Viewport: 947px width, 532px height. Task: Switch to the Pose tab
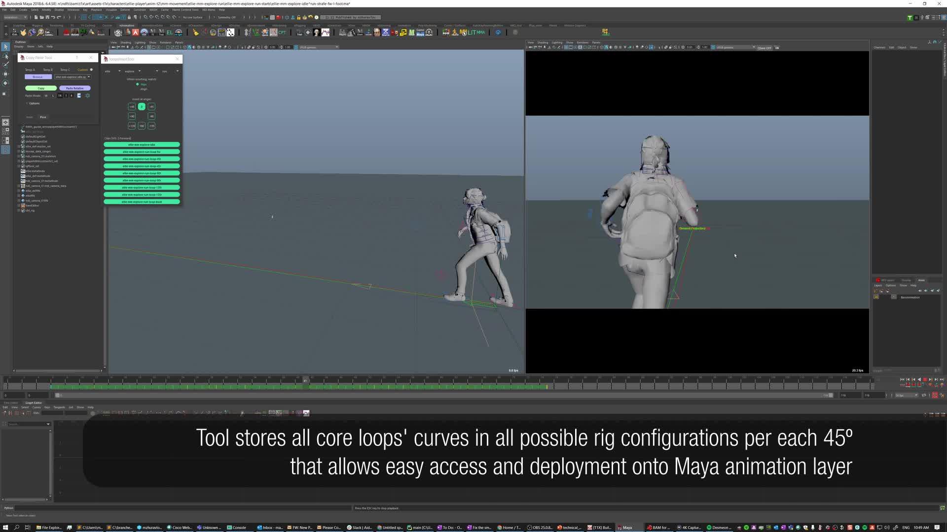(43, 117)
